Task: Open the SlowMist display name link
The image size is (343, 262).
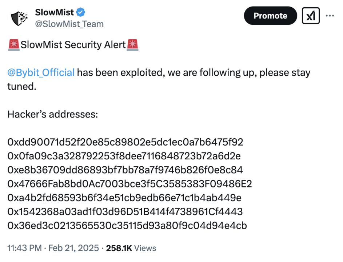Action: click(x=54, y=13)
